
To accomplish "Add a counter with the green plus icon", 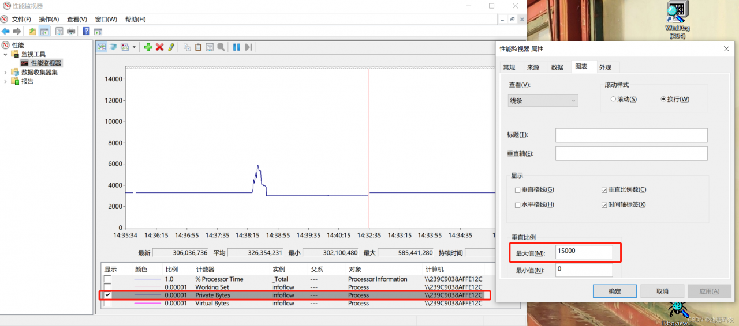I will click(148, 47).
